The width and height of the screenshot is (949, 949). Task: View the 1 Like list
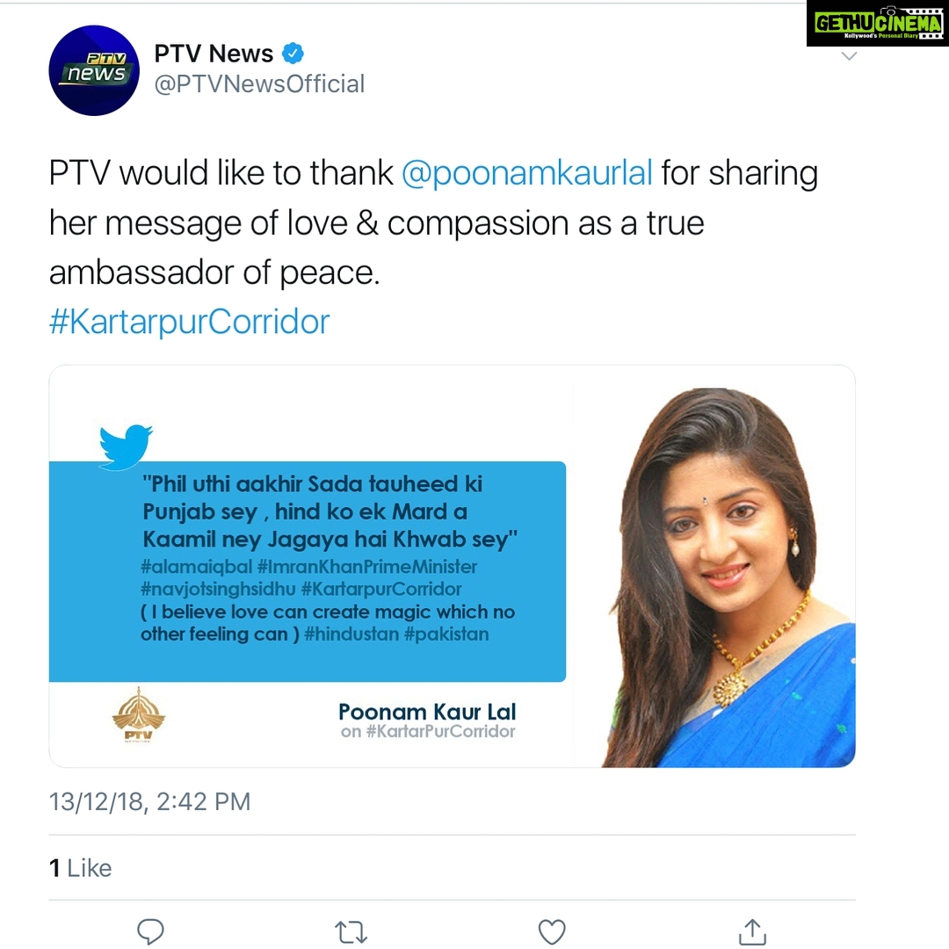click(81, 868)
